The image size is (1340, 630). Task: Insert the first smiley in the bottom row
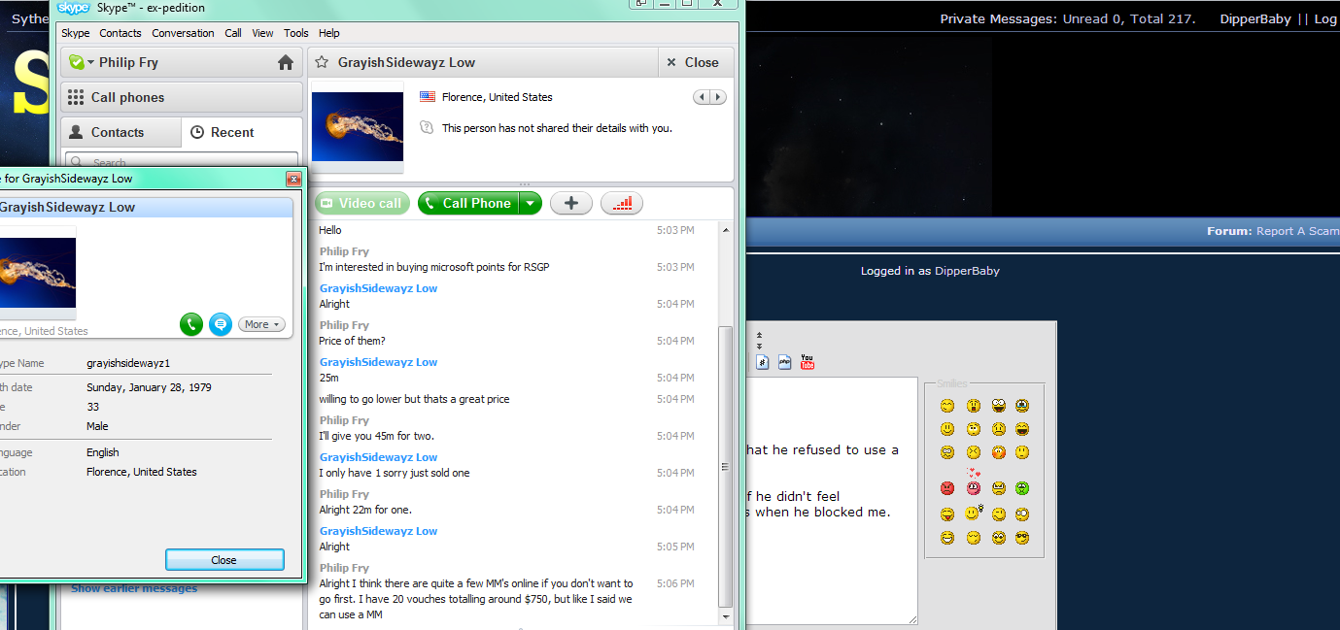[947, 538]
